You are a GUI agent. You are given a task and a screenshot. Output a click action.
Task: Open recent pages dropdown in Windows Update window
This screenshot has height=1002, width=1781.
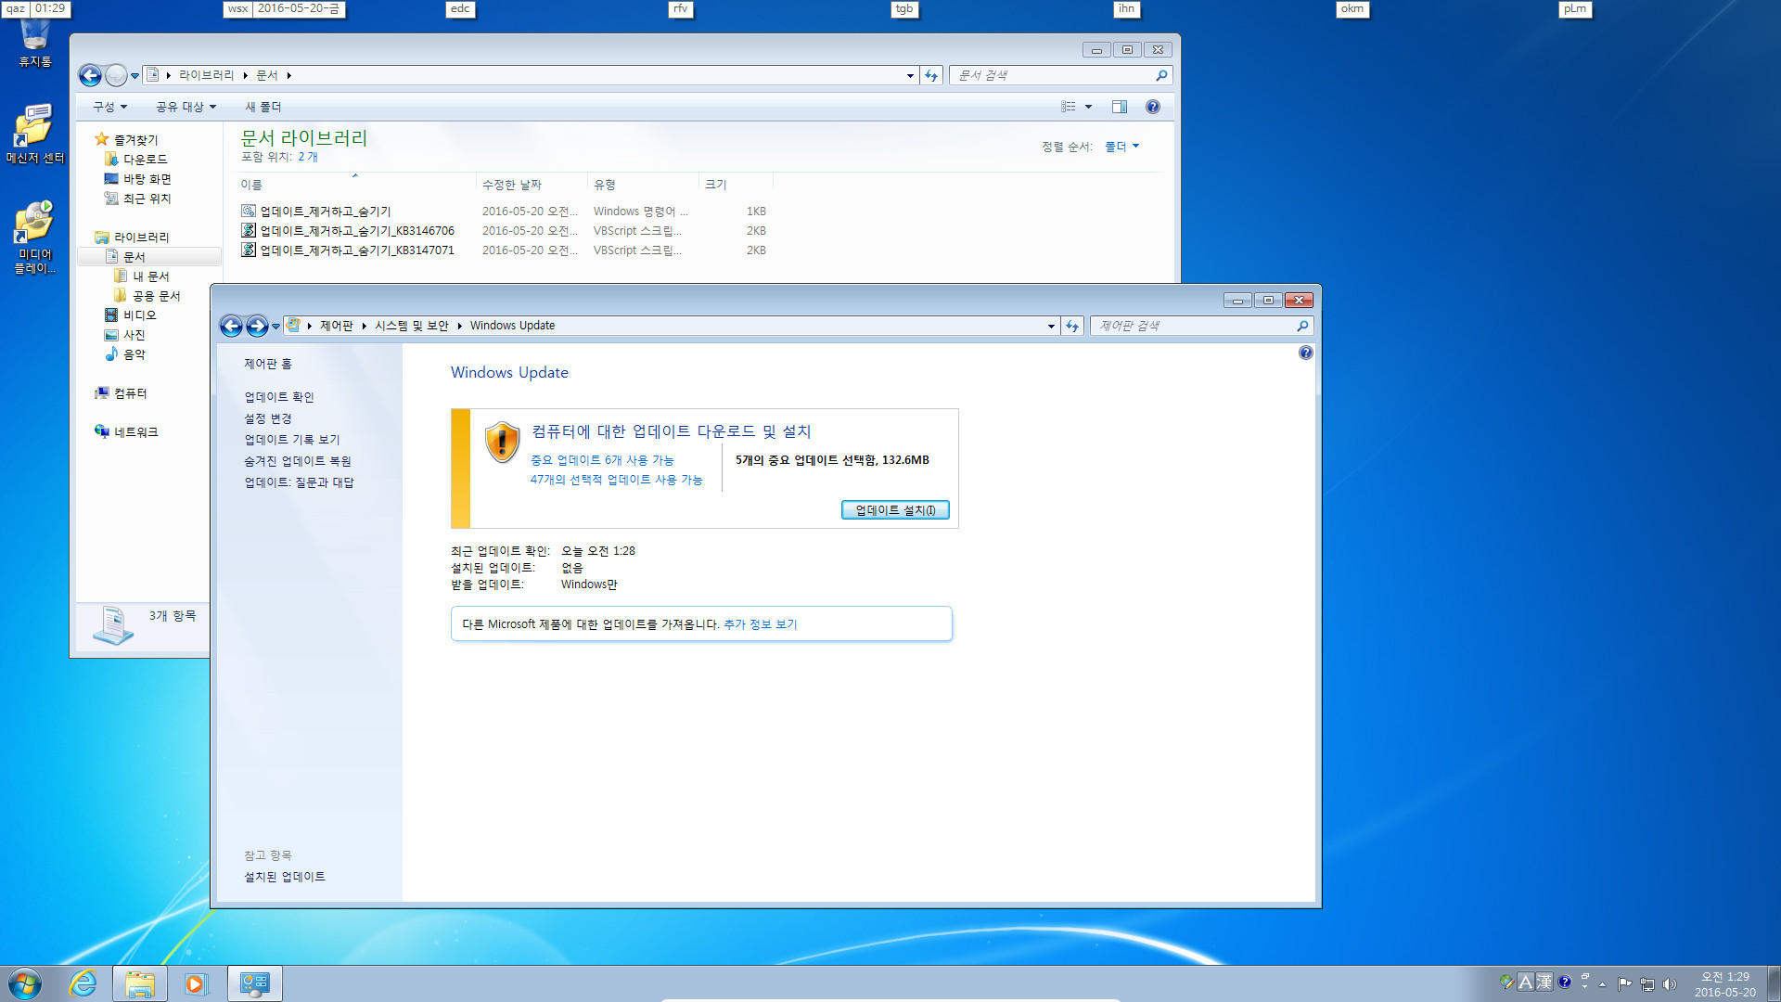click(x=275, y=327)
